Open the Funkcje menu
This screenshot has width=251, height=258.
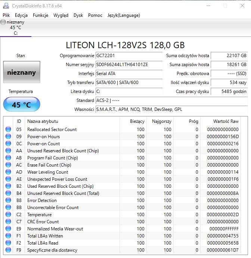point(40,15)
